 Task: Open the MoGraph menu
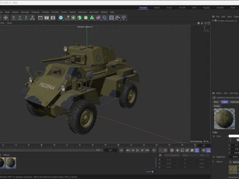[25, 12]
